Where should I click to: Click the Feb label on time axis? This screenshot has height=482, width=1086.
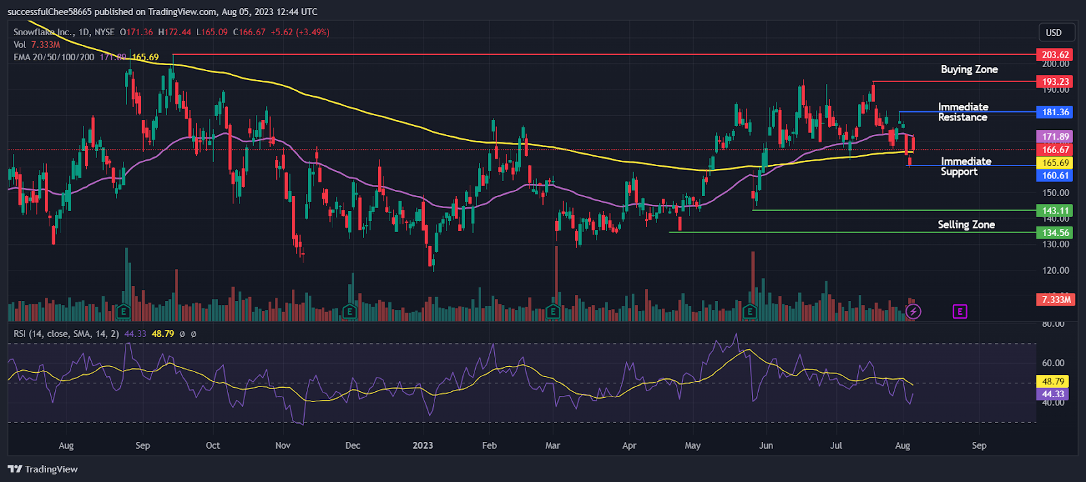[489, 445]
